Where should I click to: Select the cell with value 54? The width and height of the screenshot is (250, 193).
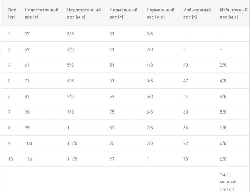(186, 96)
